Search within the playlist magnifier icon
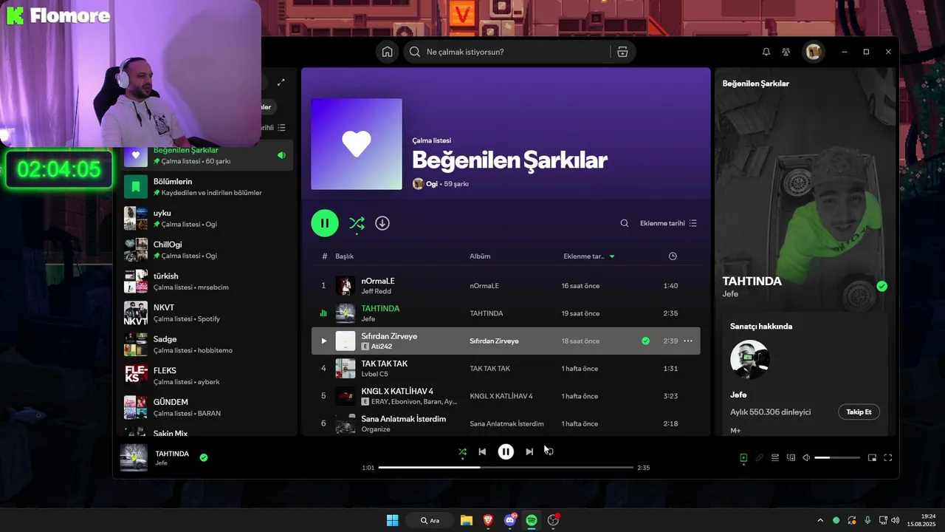Screen dimensions: 945x532 pyautogui.click(x=625, y=223)
